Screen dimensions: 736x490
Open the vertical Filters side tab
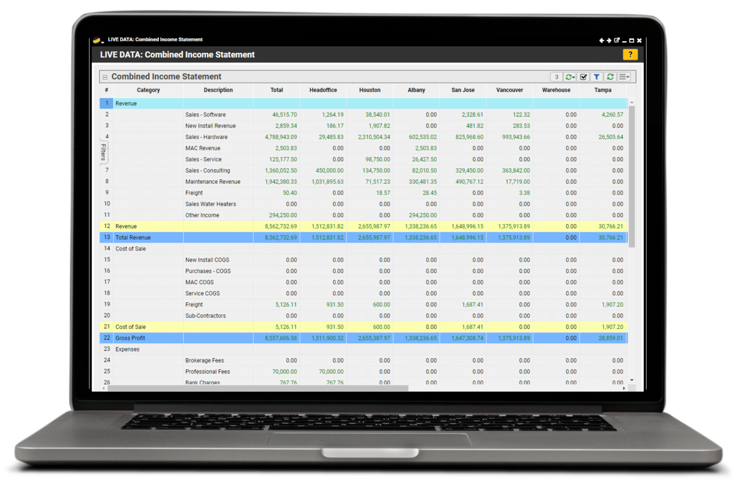click(103, 152)
